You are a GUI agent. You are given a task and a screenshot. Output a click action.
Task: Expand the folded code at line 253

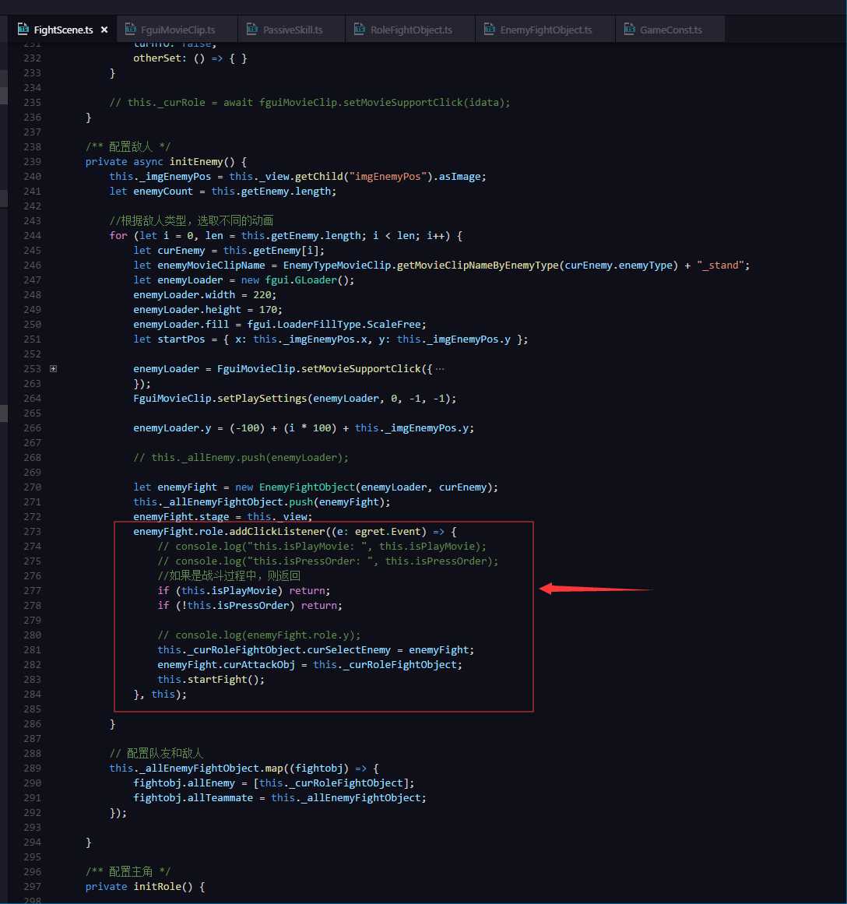[53, 368]
